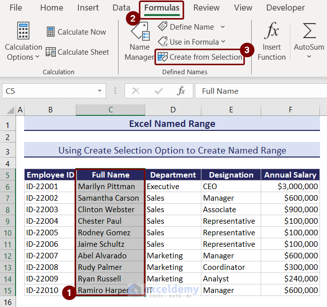Select column D header
The height and width of the screenshot is (307, 327).
(x=173, y=110)
